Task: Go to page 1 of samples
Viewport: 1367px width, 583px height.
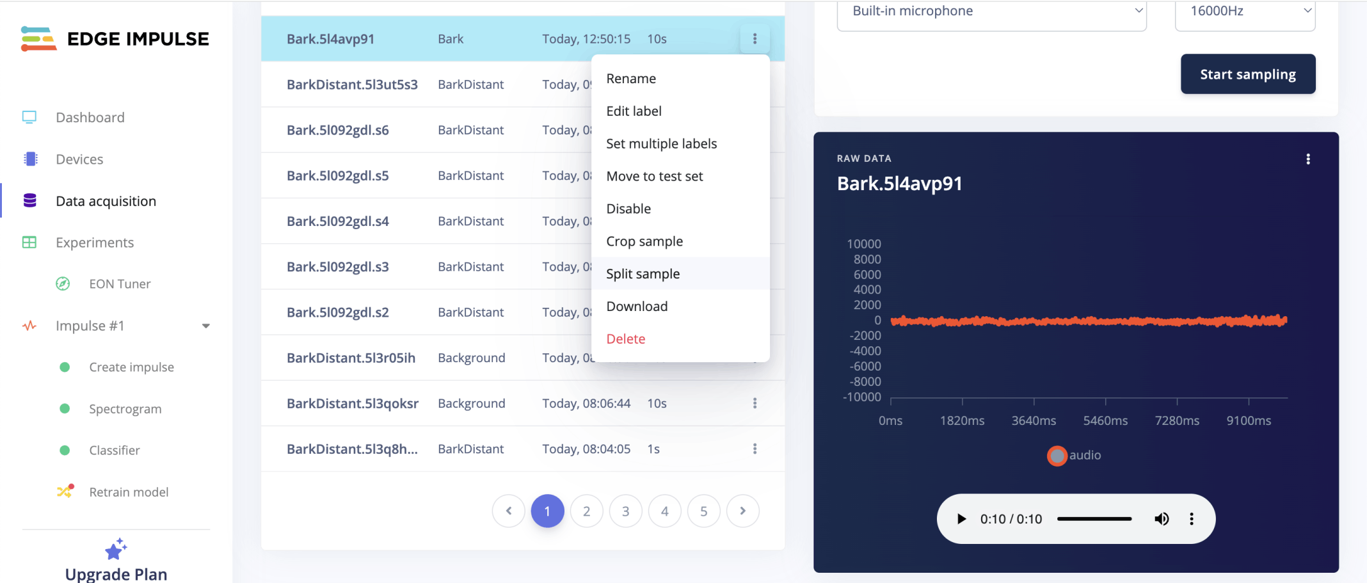Action: pos(548,511)
